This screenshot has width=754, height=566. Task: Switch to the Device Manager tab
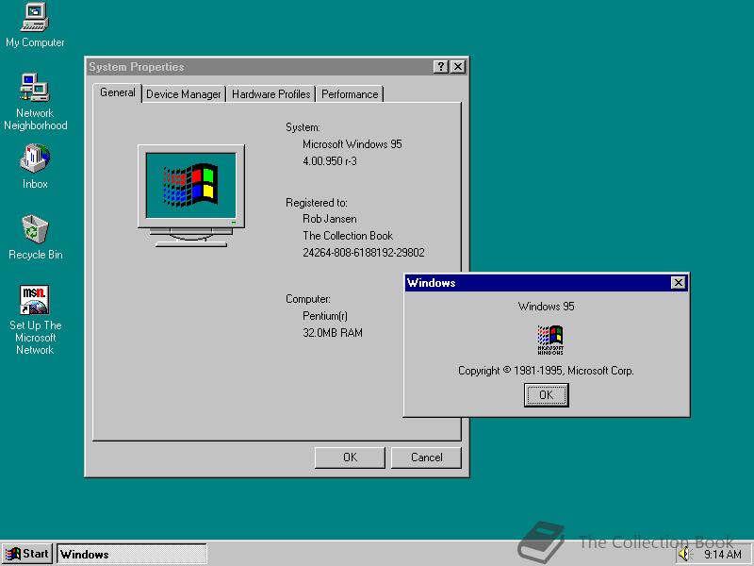(x=183, y=93)
